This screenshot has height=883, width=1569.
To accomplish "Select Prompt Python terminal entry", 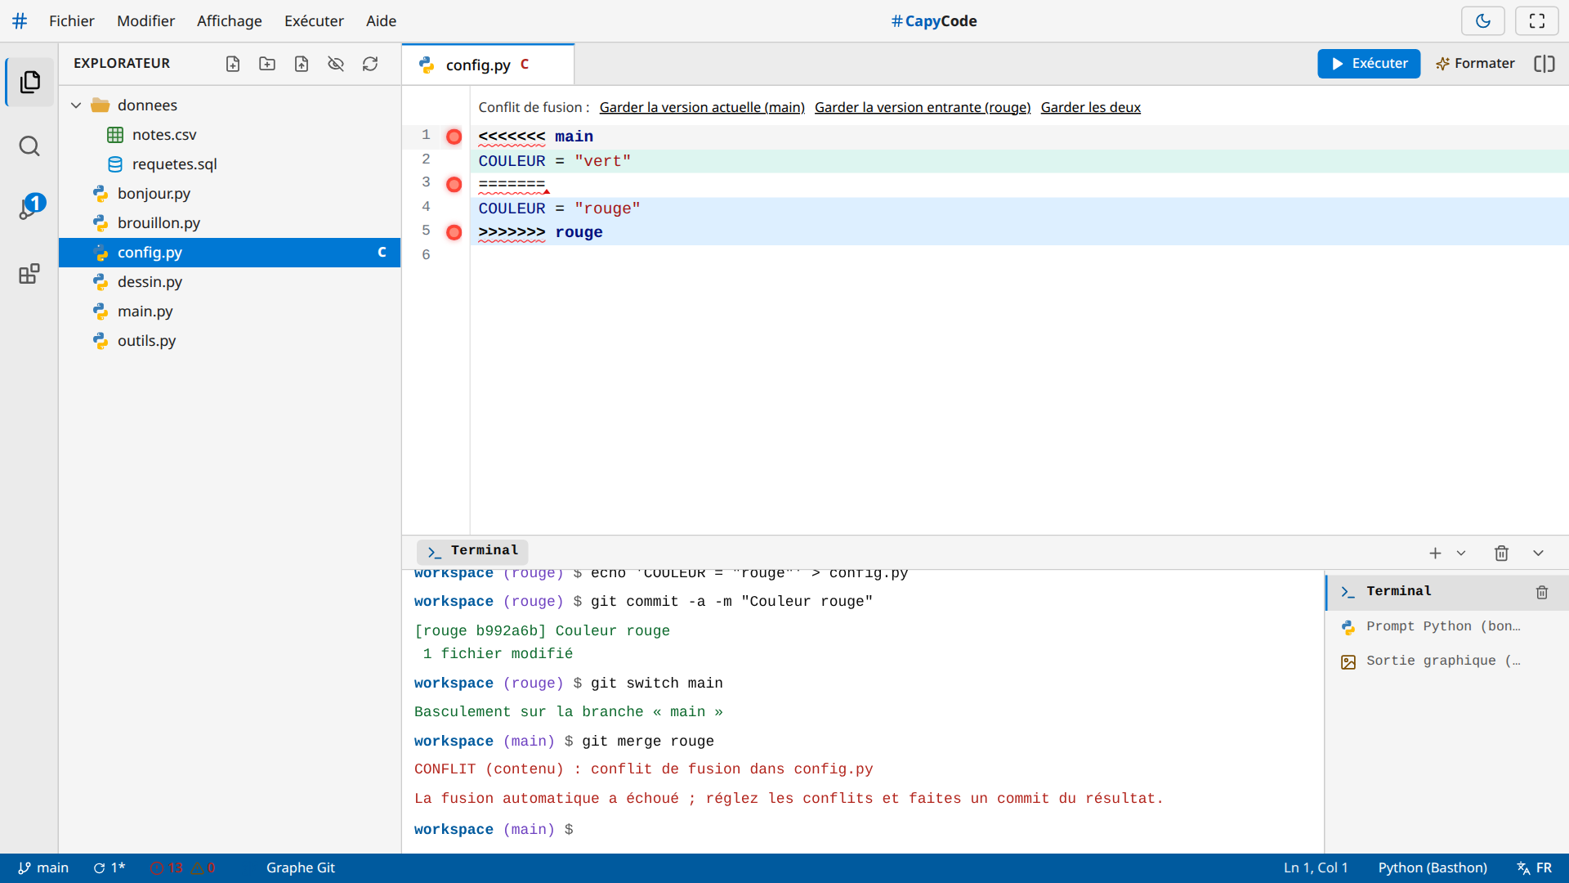I will (1446, 627).
